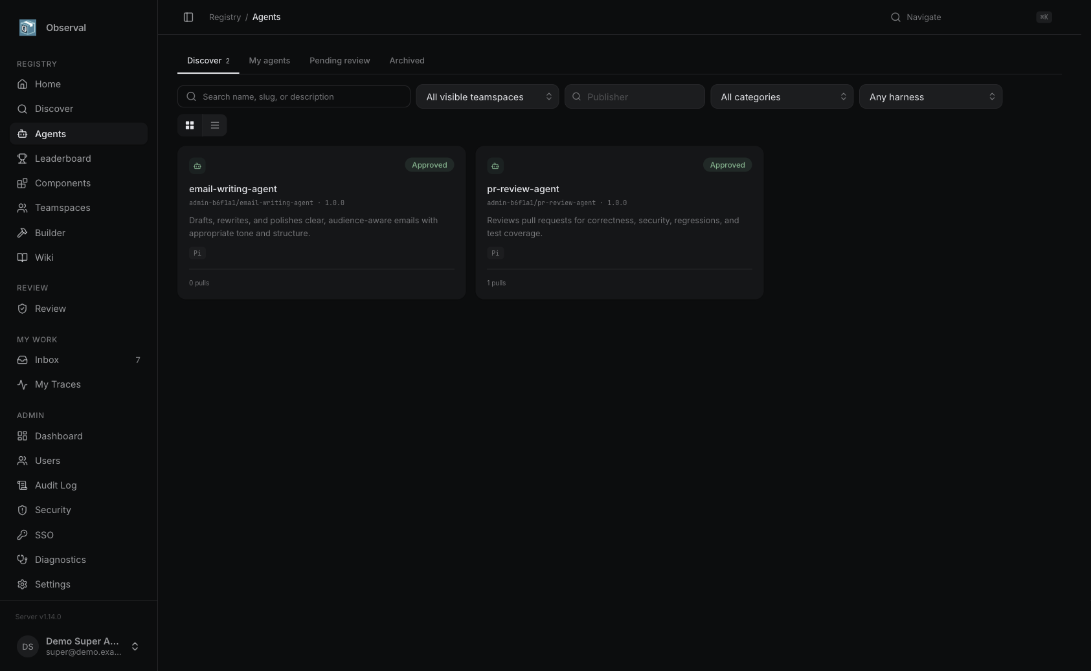Image resolution: width=1091 pixels, height=671 pixels.
Task: Click the Navigate command search box
Action: [971, 17]
